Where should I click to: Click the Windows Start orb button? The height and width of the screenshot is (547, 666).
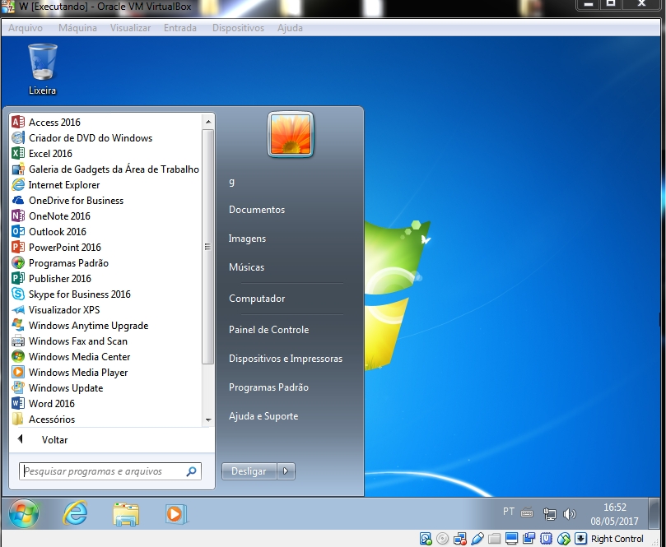(24, 513)
